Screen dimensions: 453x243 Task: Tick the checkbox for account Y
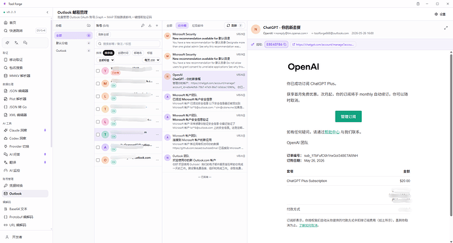pyautogui.click(x=98, y=71)
